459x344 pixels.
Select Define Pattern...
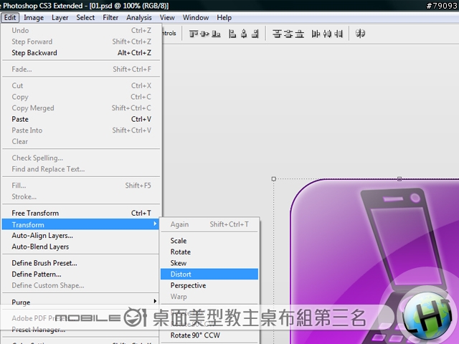point(80,274)
